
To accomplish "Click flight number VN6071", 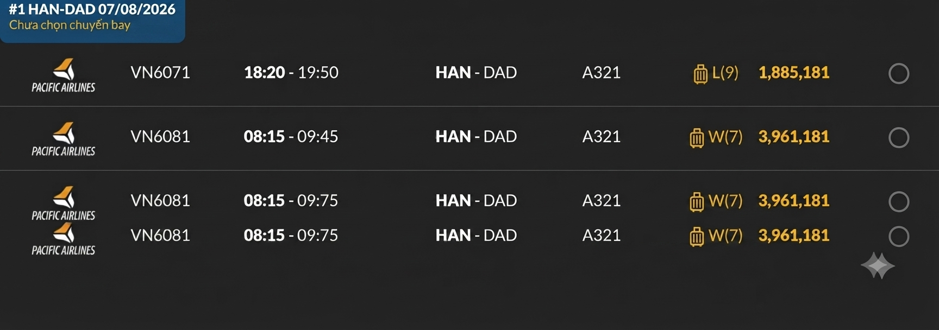I will pyautogui.click(x=160, y=72).
